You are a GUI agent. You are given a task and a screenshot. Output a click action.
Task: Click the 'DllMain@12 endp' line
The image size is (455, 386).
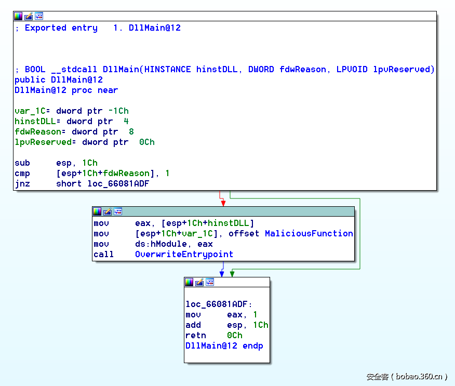coord(224,346)
